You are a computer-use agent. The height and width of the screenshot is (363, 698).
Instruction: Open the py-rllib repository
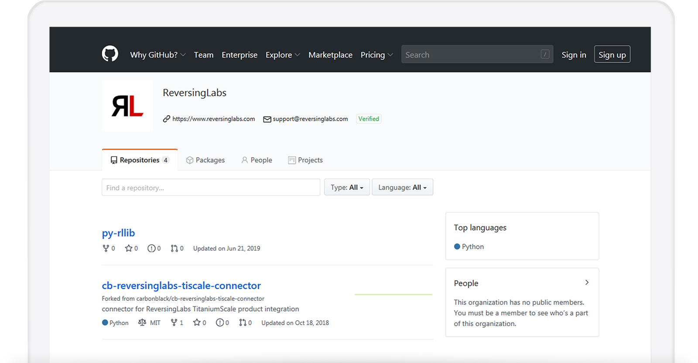point(118,233)
